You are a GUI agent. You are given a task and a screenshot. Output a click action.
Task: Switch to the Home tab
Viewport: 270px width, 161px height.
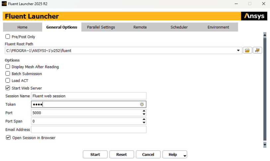(x=22, y=27)
